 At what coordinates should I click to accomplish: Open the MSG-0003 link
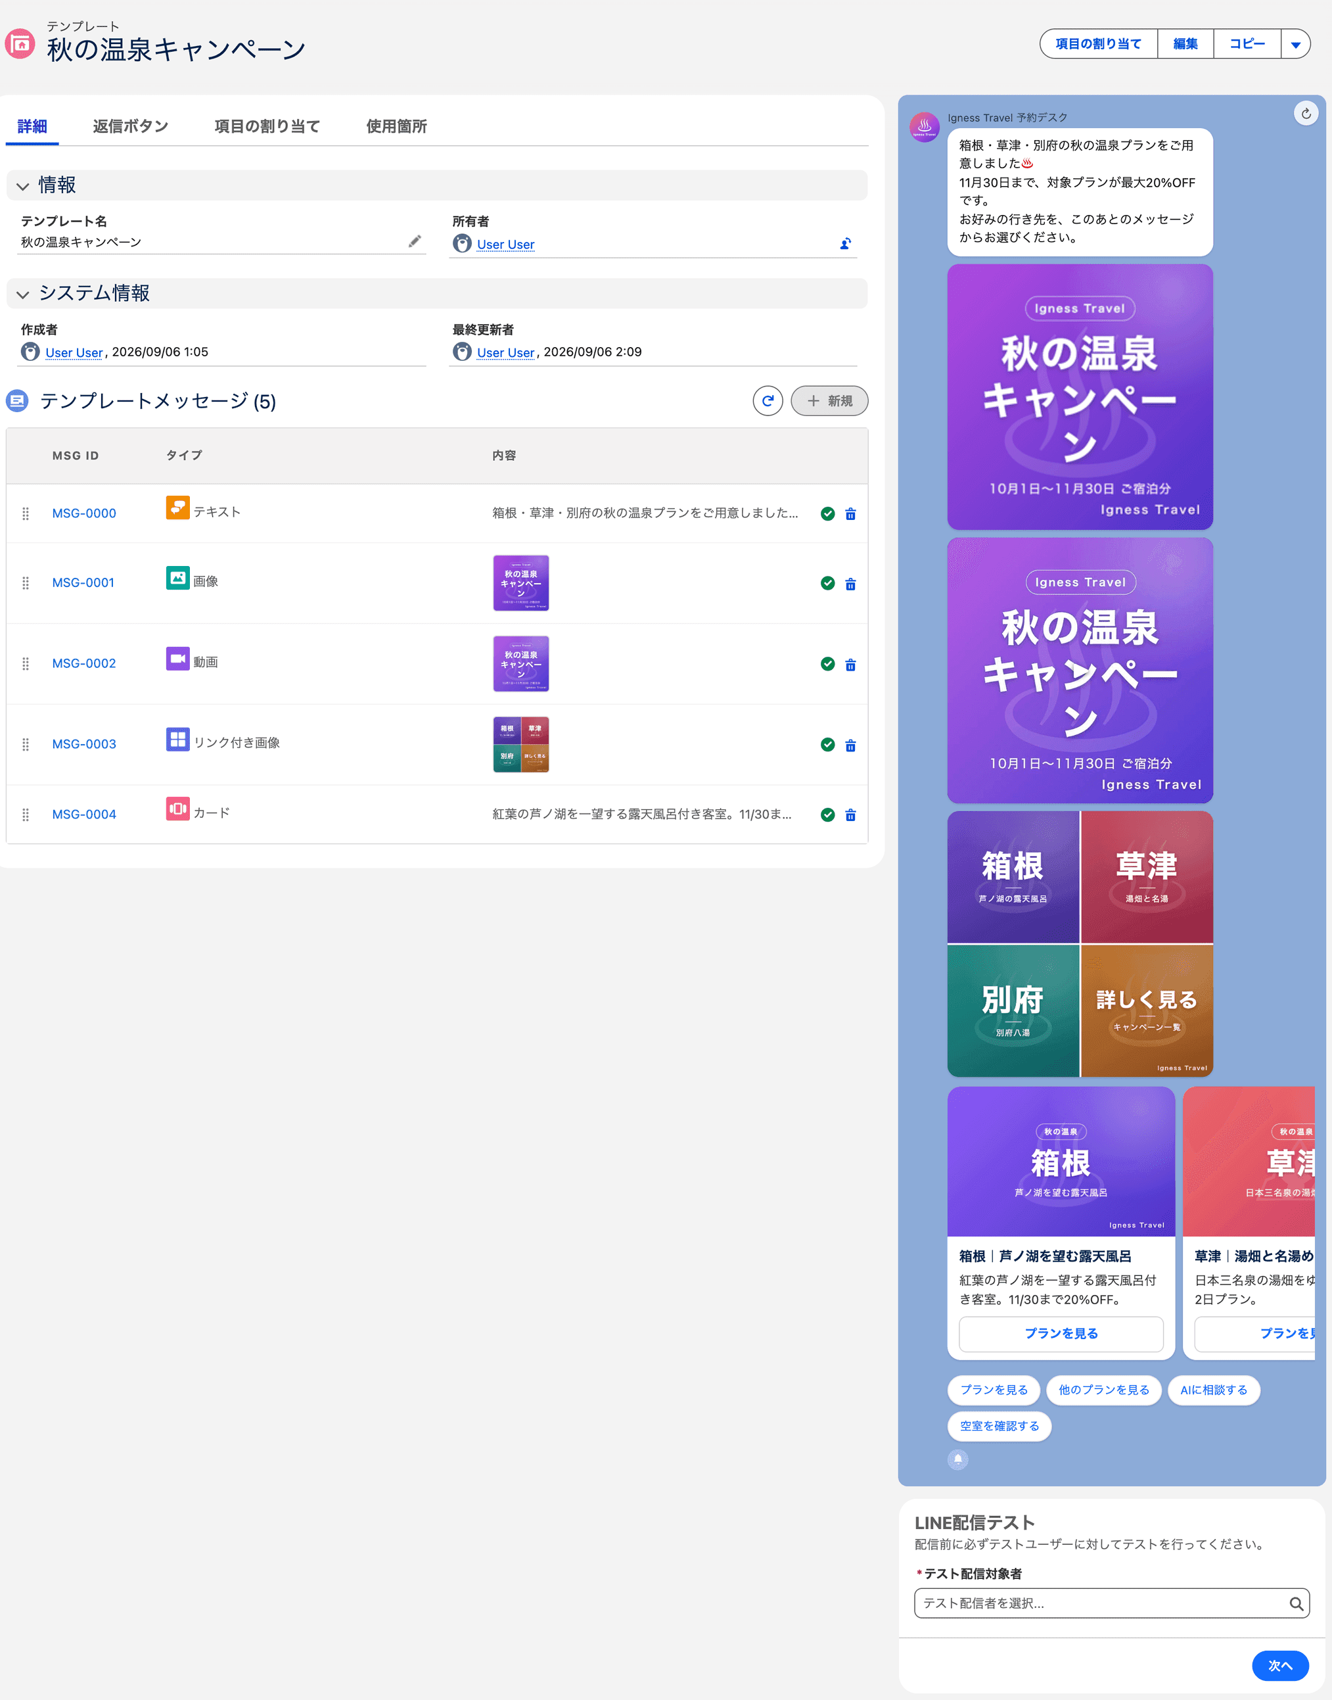tap(84, 744)
